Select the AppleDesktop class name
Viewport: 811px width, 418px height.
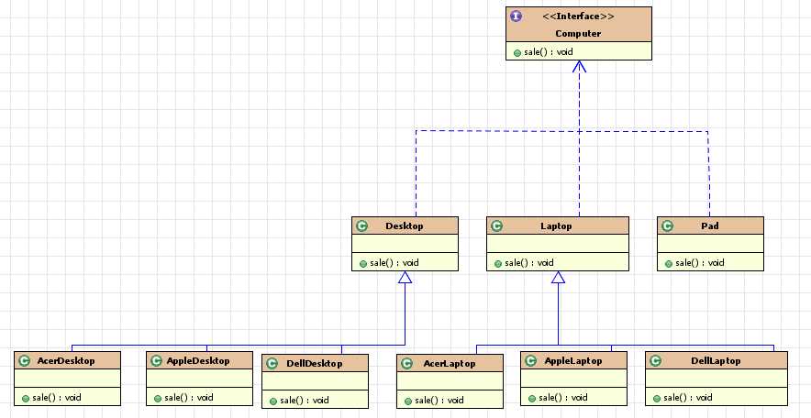click(x=198, y=360)
